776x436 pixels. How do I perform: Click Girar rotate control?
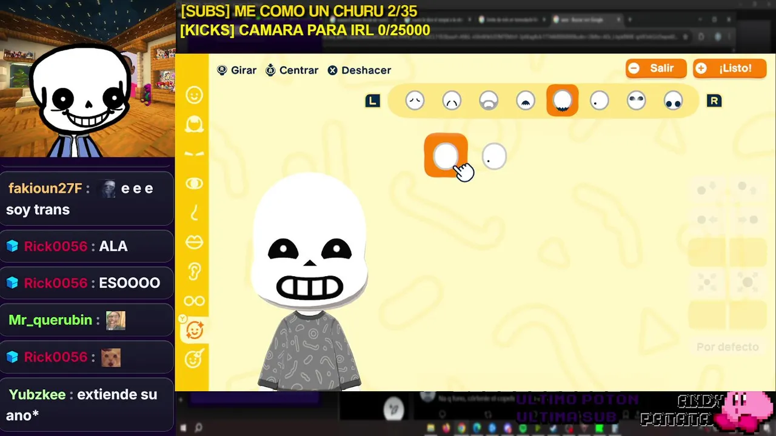tap(237, 70)
